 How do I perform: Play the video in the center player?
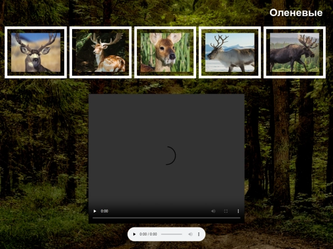pos(95,211)
